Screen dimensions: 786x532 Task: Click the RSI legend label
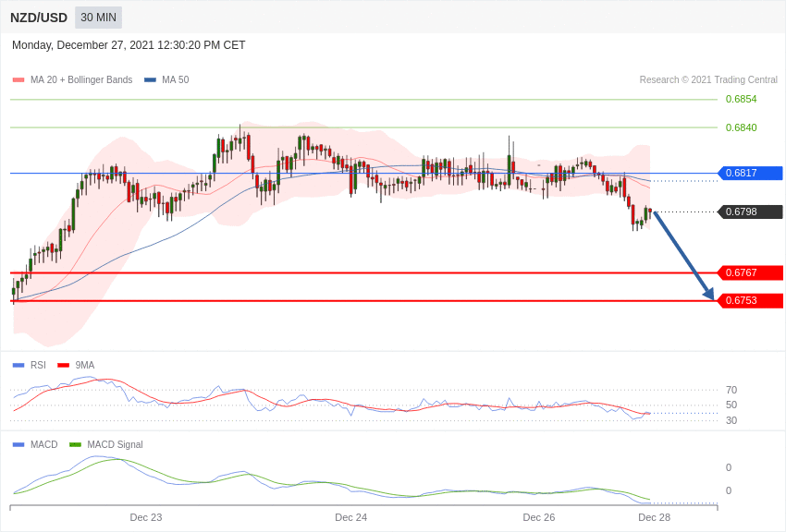click(38, 366)
